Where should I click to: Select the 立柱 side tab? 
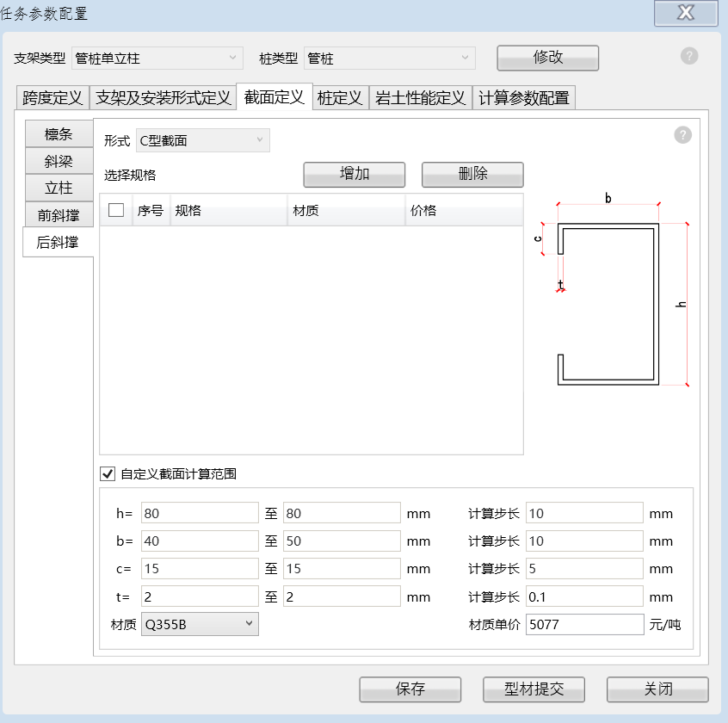tap(59, 188)
